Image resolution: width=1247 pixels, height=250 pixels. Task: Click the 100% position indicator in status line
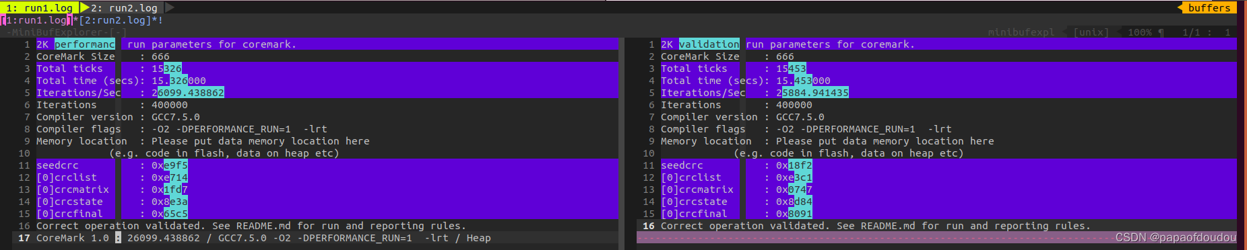1140,32
